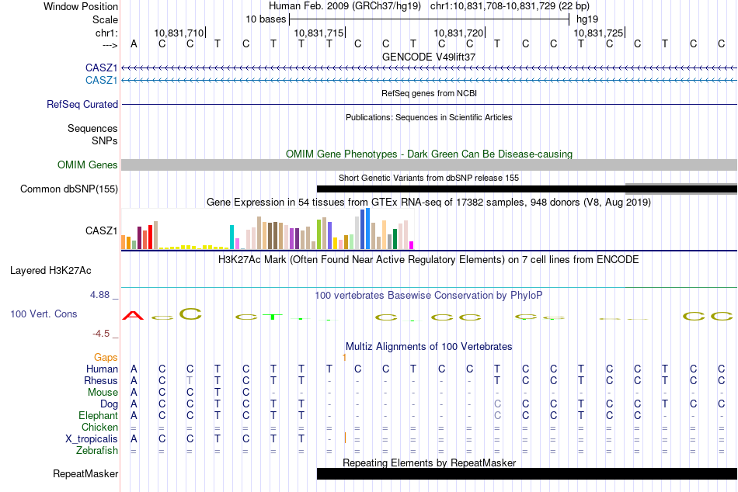Click the '10 bases' scale bar label
Viewport: 738px width, 492px height.
tap(266, 19)
